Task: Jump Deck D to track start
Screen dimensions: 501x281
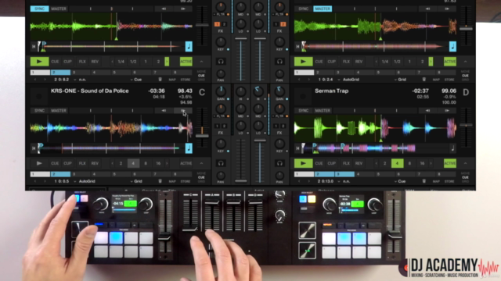Action: coord(297,148)
